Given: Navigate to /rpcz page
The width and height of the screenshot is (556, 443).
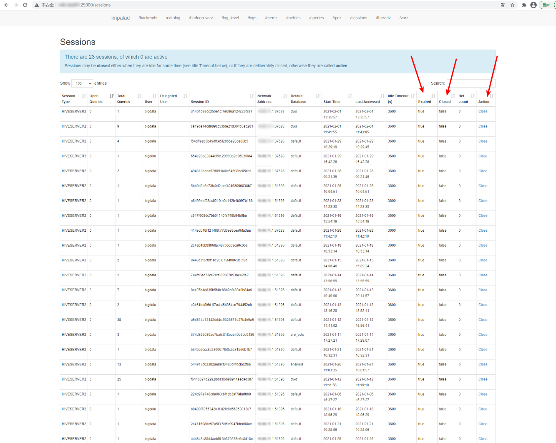Looking at the screenshot, I should point(337,18).
